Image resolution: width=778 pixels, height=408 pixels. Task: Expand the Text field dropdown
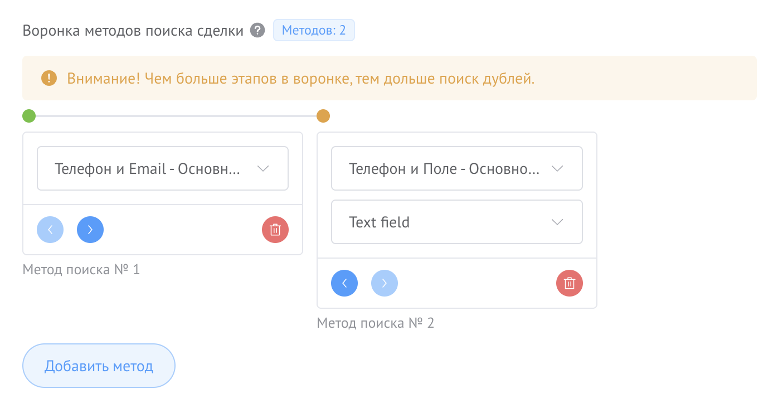point(457,222)
